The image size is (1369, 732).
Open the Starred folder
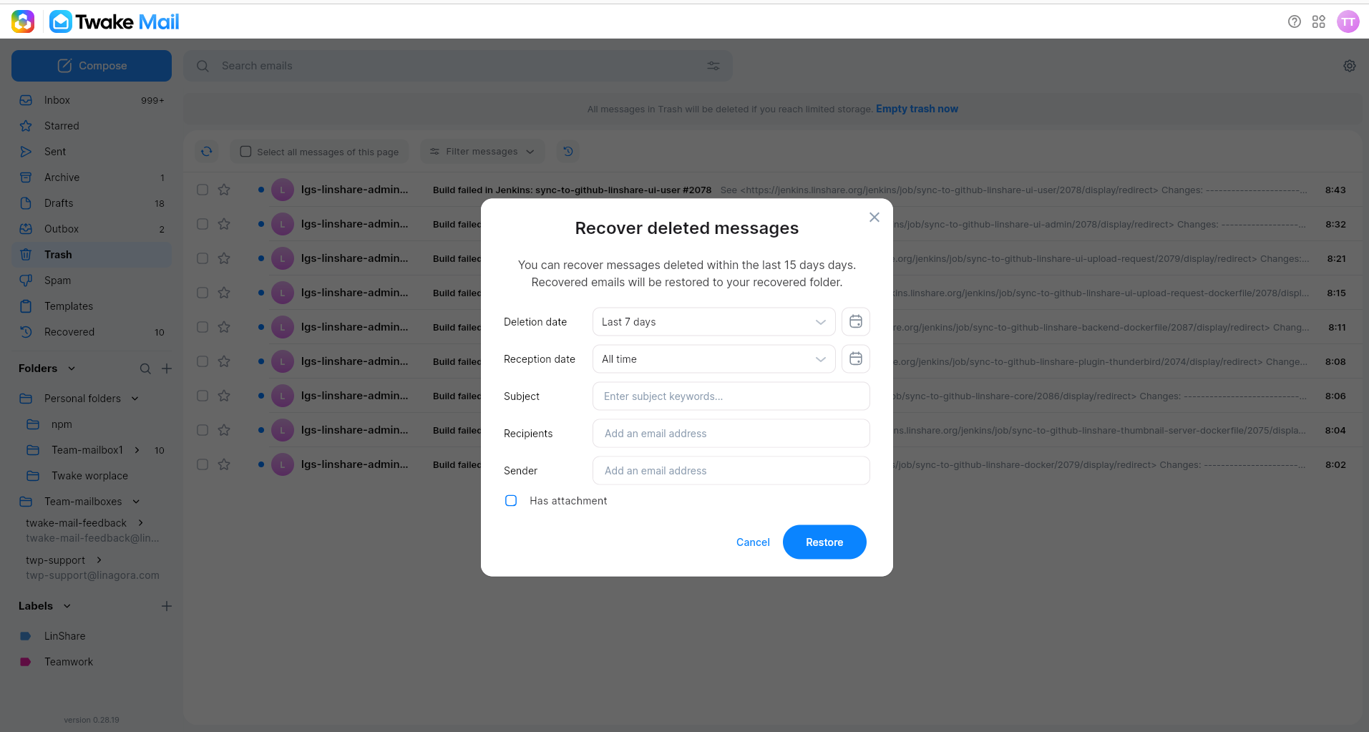tap(92, 126)
